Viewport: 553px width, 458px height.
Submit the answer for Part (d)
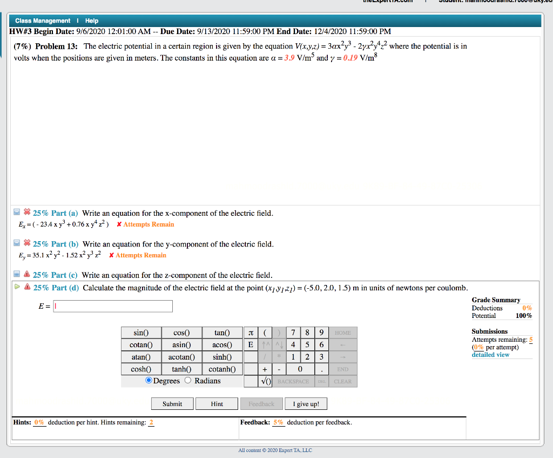click(172, 403)
